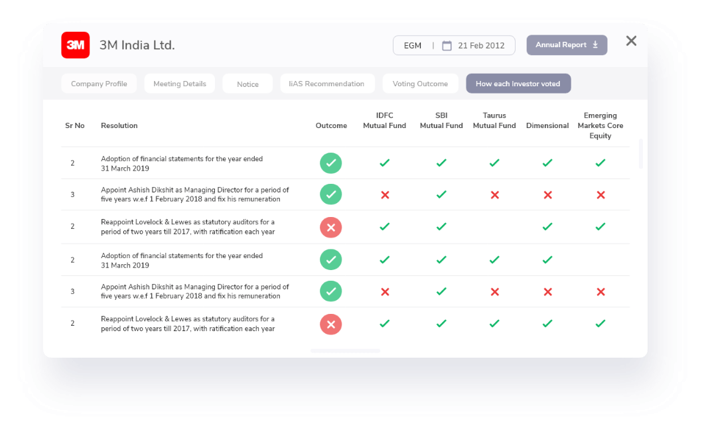This screenshot has height=434, width=704.
Task: Click the calendar icon beside 21 Feb 2012
Action: pyautogui.click(x=447, y=46)
